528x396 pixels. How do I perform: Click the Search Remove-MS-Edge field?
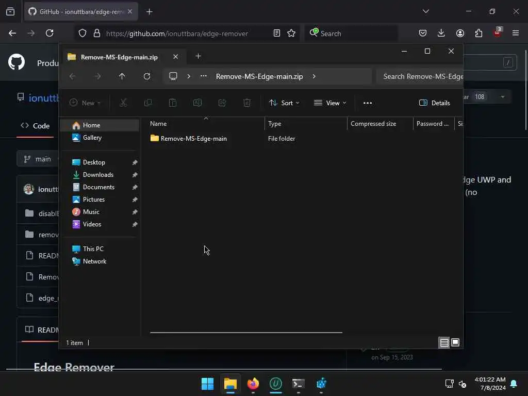(x=420, y=76)
